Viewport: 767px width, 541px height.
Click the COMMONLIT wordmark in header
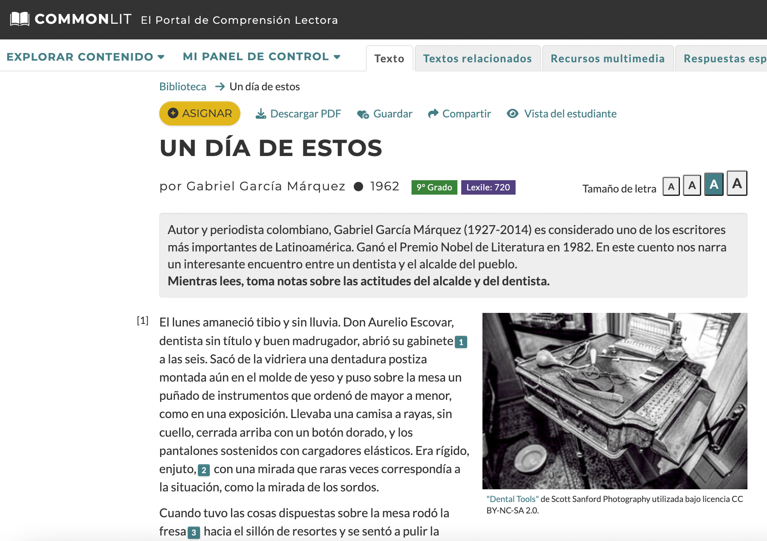coord(83,19)
